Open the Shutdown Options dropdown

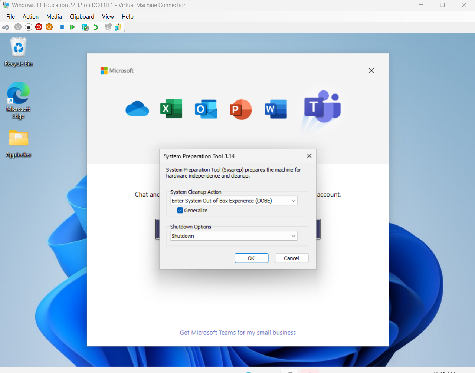[x=234, y=236]
